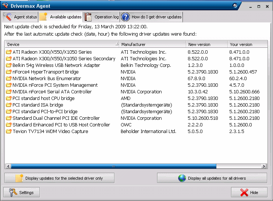The image size is (273, 201).
Task: Click folder icon for Tevion TV7134 WDM Video Capture
Action: (x=8, y=131)
